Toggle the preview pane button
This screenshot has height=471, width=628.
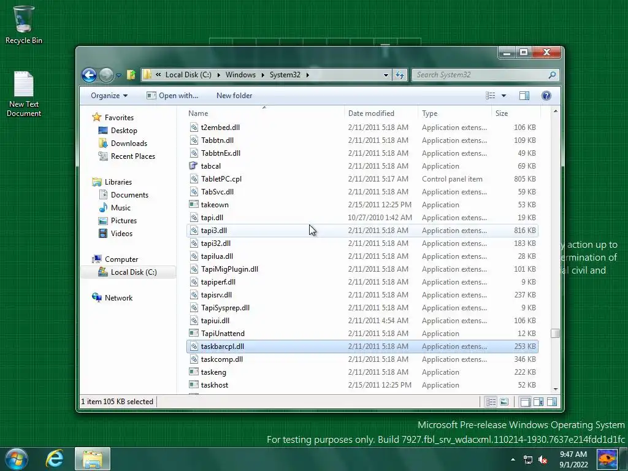pos(524,96)
